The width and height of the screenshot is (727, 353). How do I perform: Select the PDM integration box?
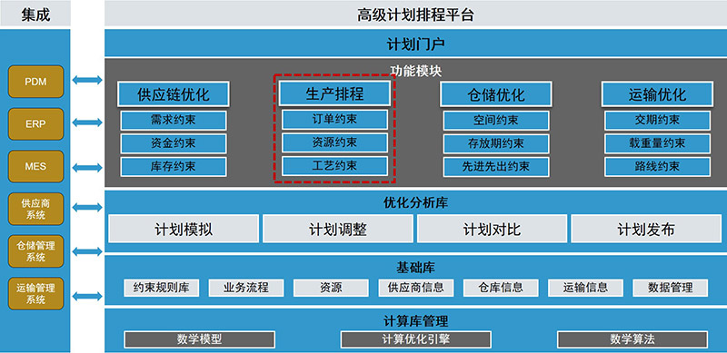(35, 82)
